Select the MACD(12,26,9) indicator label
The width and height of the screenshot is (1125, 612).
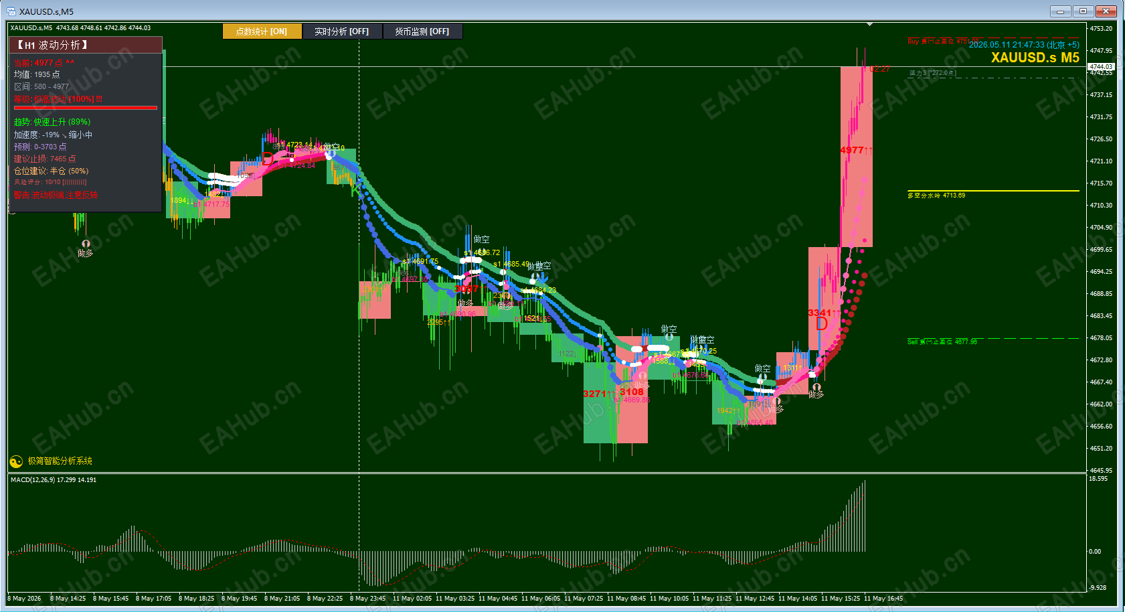coord(54,480)
